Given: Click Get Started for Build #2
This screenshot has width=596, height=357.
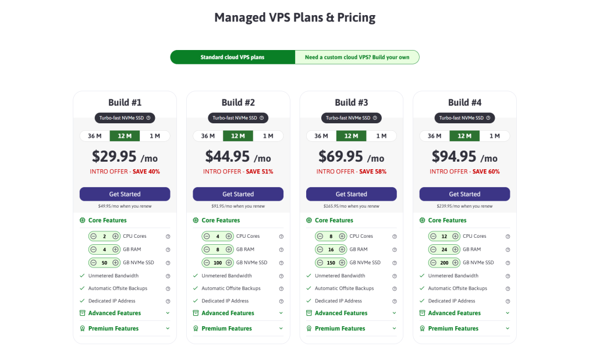Looking at the screenshot, I should click(238, 194).
